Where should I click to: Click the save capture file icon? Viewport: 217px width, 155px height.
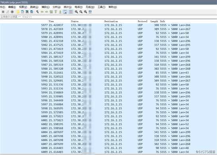click(22, 12)
